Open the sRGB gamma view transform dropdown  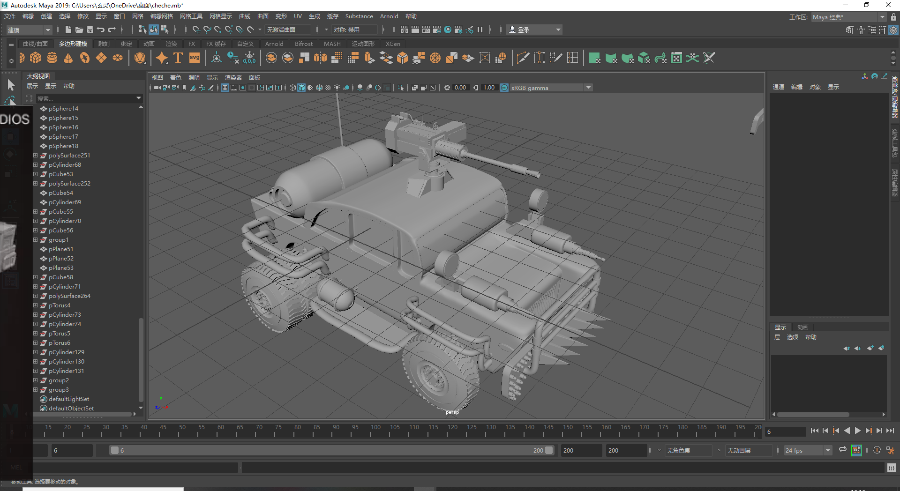[x=551, y=88]
